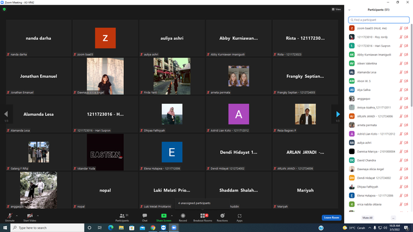The image size is (413, 232).
Task: Open the Reactions menu
Action: click(222, 217)
